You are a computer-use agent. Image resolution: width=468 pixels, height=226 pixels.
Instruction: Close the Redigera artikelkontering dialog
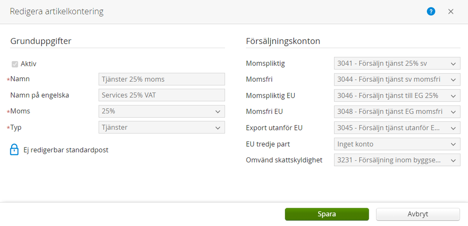coord(451,12)
